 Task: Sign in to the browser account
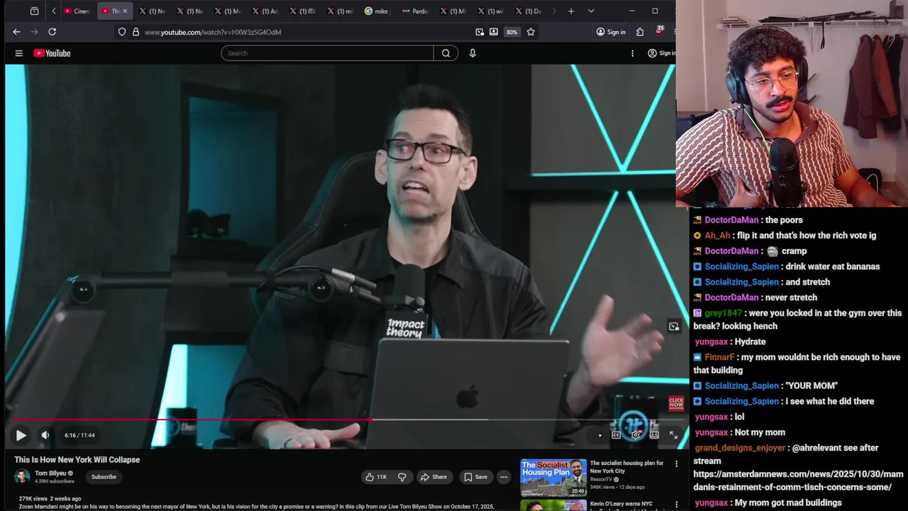pos(611,32)
